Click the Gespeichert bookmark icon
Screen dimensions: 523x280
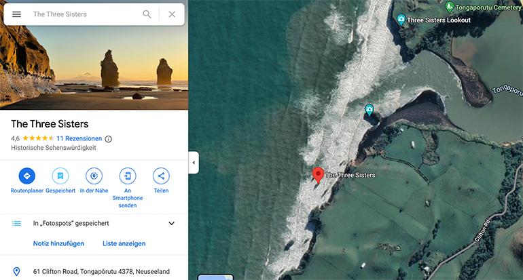pyautogui.click(x=60, y=176)
